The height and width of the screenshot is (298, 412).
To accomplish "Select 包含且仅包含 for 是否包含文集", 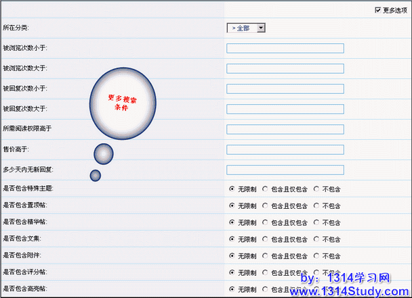I will click(266, 239).
